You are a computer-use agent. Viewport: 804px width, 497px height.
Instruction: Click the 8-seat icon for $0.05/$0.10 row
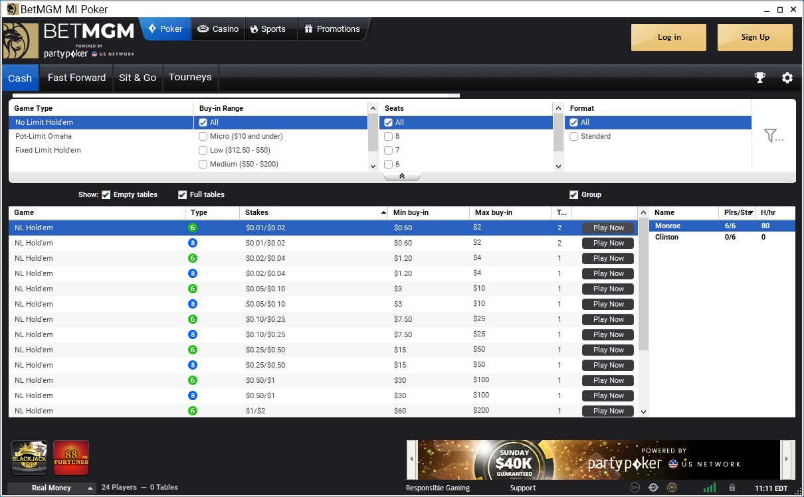click(193, 304)
